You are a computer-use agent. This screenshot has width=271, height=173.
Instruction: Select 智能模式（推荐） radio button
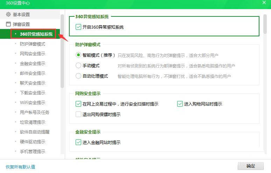click(x=78, y=55)
